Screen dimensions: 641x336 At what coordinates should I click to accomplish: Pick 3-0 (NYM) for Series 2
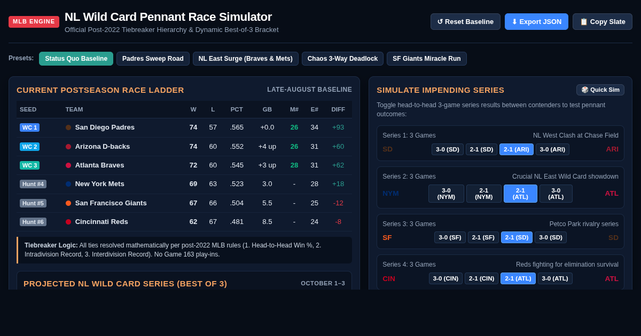(446, 194)
